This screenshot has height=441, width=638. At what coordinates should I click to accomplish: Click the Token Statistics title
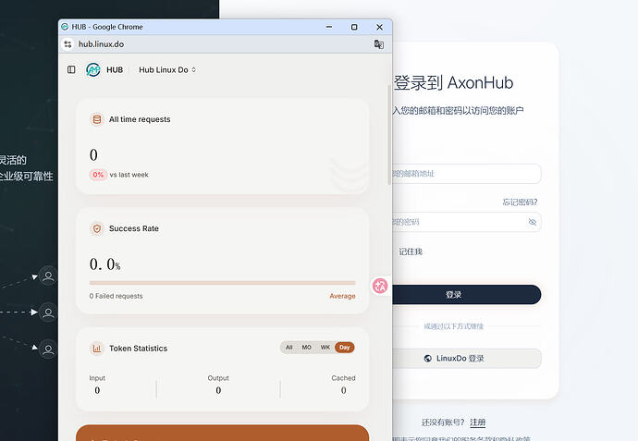pyautogui.click(x=139, y=349)
